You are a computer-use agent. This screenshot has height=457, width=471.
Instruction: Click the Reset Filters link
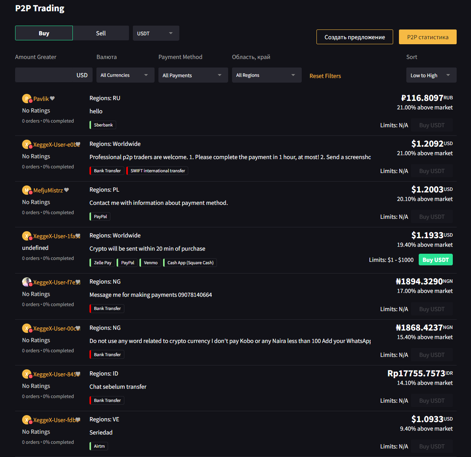[325, 76]
